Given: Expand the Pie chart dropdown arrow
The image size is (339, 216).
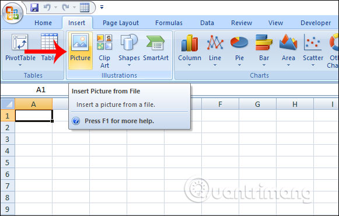Looking at the screenshot, I should coord(239,65).
